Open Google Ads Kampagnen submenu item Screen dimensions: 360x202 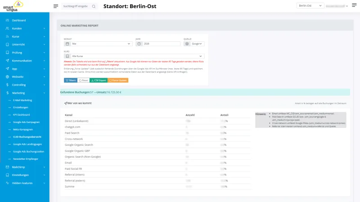click(x=26, y=122)
